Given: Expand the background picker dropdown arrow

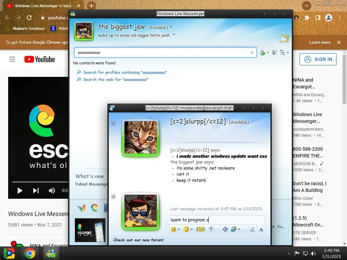Looking at the screenshot, I should [239, 230].
